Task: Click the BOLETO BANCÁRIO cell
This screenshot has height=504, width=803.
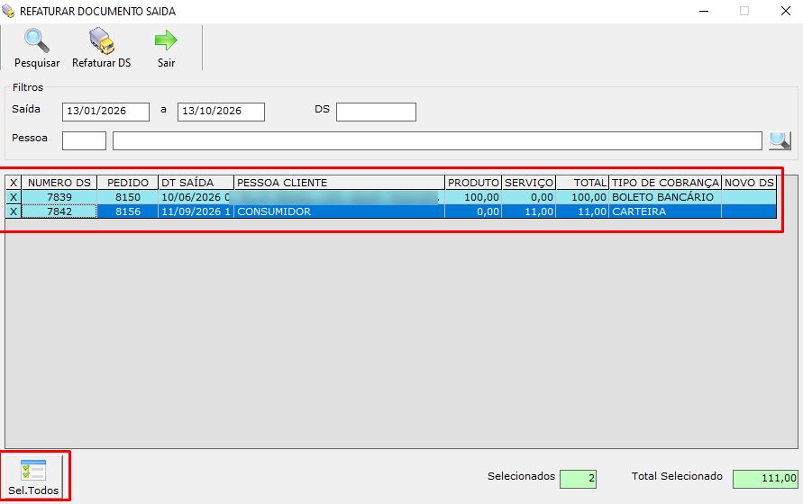Action: (665, 197)
